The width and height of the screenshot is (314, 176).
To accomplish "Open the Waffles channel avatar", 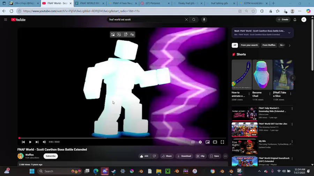I will click(x=21, y=156).
